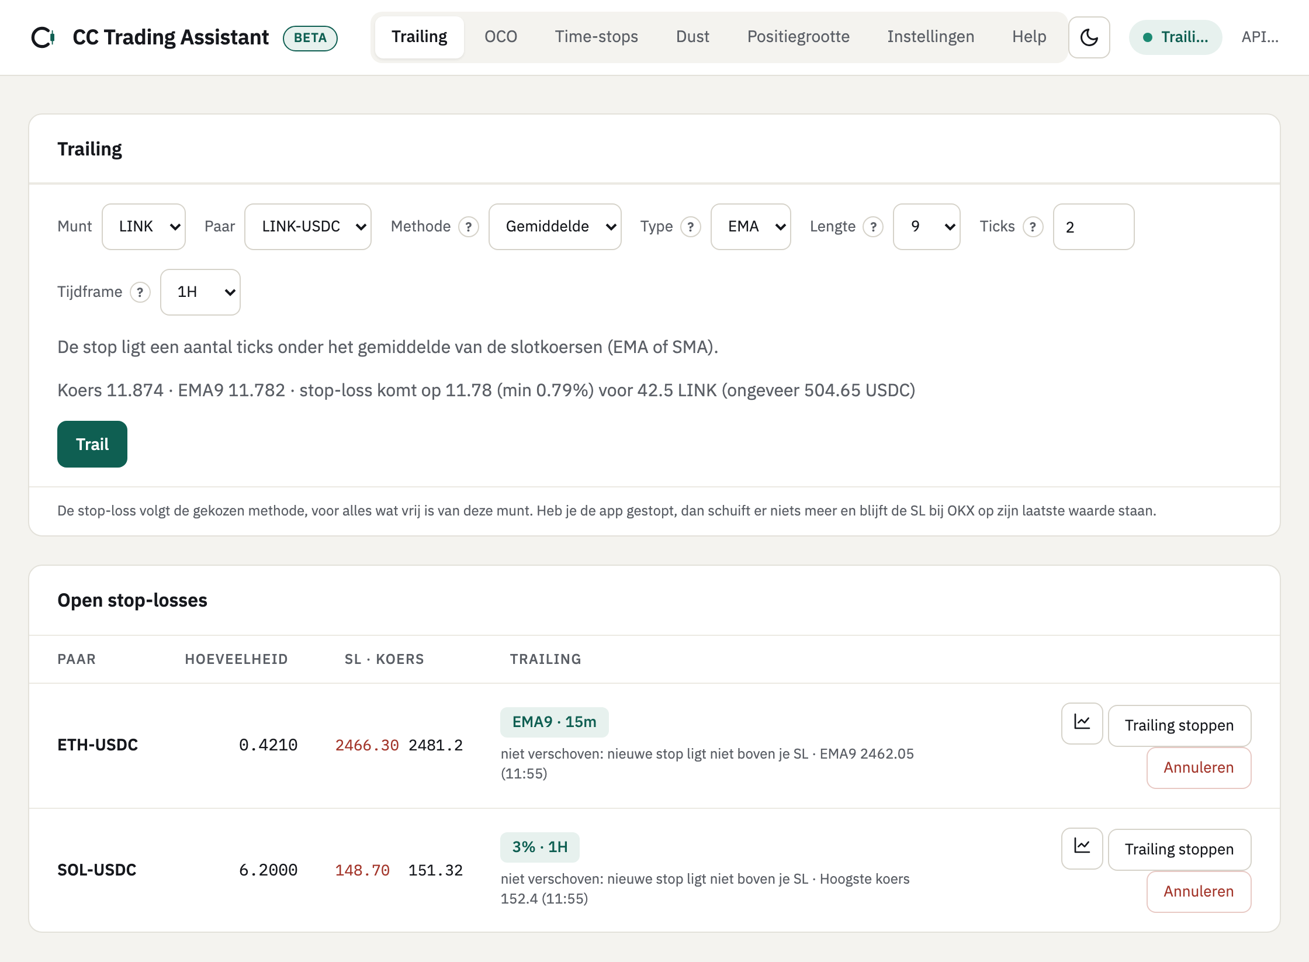The height and width of the screenshot is (962, 1309).
Task: Switch to the OCO tab
Action: tap(501, 37)
